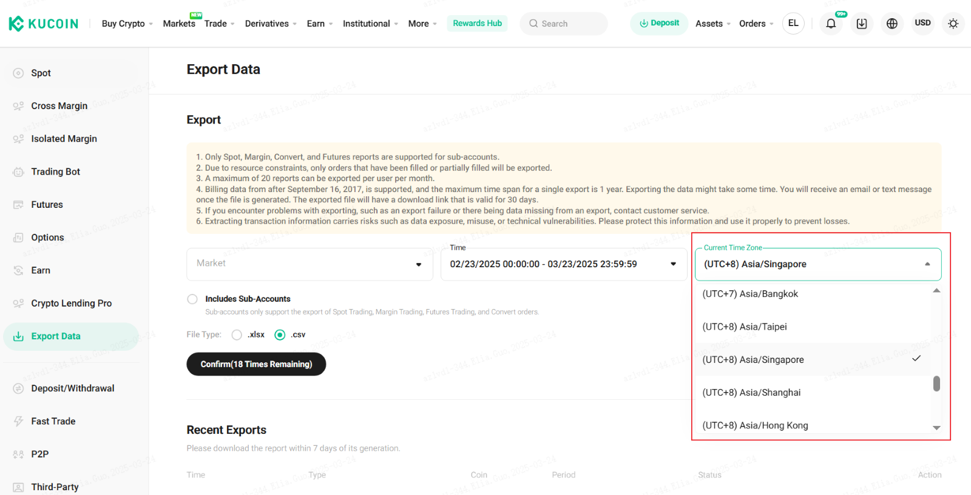Click the Cross Margin sidebar icon

[x=18, y=106]
